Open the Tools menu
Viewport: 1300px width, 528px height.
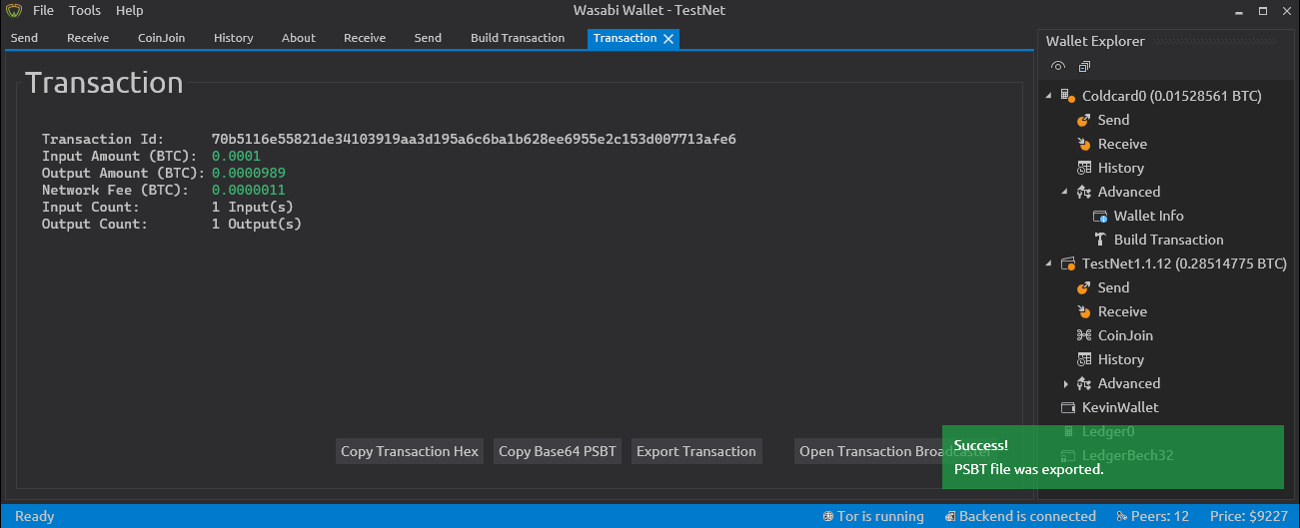click(x=85, y=11)
